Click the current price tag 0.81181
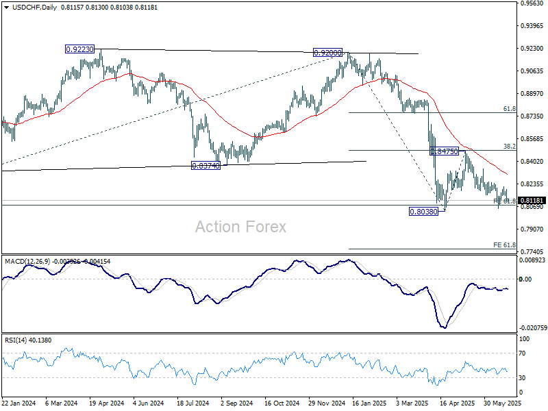This screenshot has width=548, height=411. [x=532, y=201]
